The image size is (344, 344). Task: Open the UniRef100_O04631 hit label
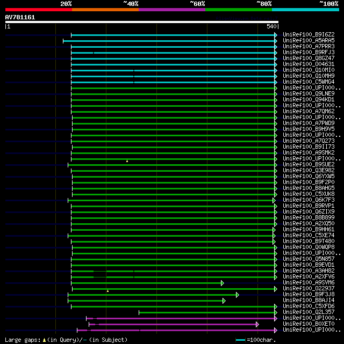(x=309, y=64)
